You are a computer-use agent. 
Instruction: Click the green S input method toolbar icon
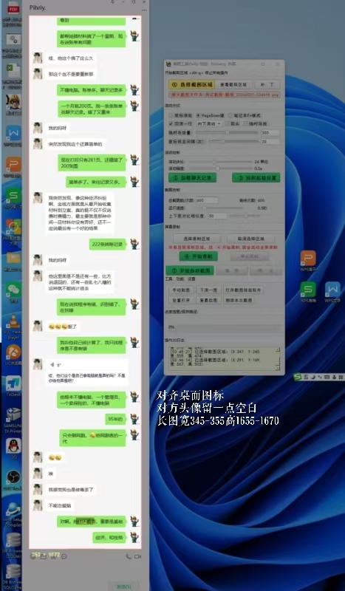[298, 377]
